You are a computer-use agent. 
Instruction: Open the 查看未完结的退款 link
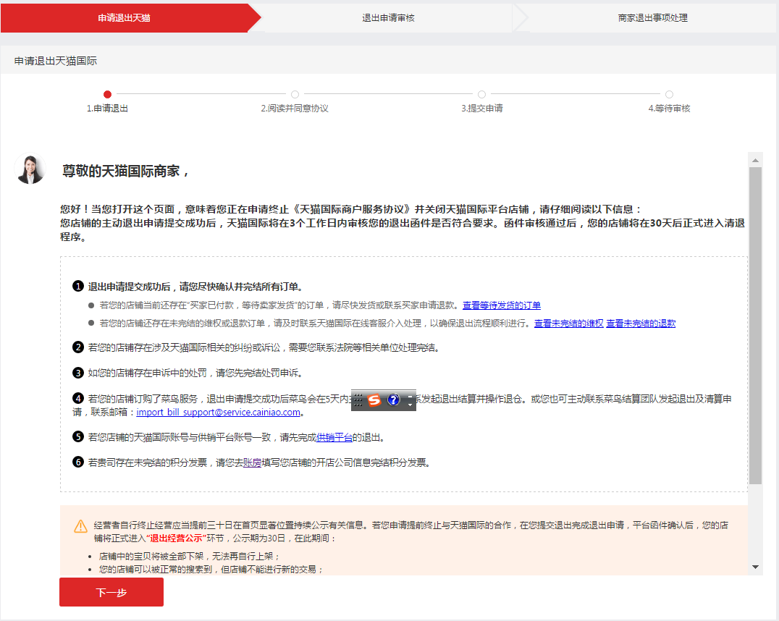(x=641, y=324)
